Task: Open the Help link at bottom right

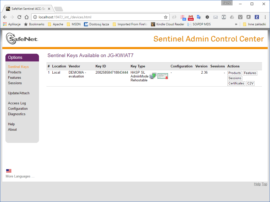Action: (x=257, y=184)
